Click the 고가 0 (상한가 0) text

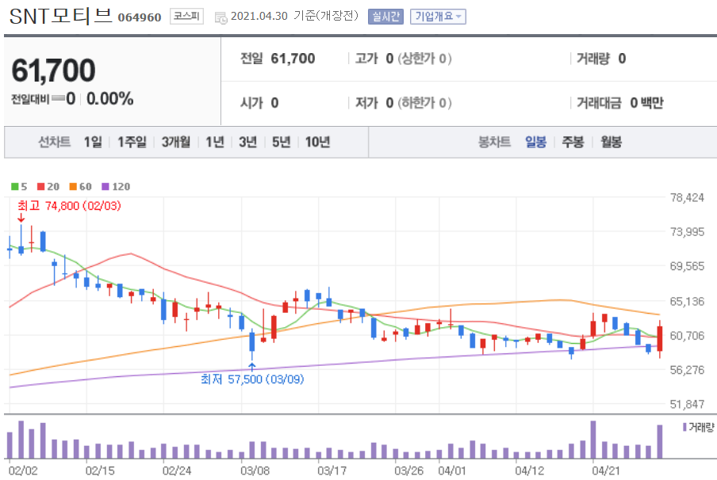tap(403, 59)
